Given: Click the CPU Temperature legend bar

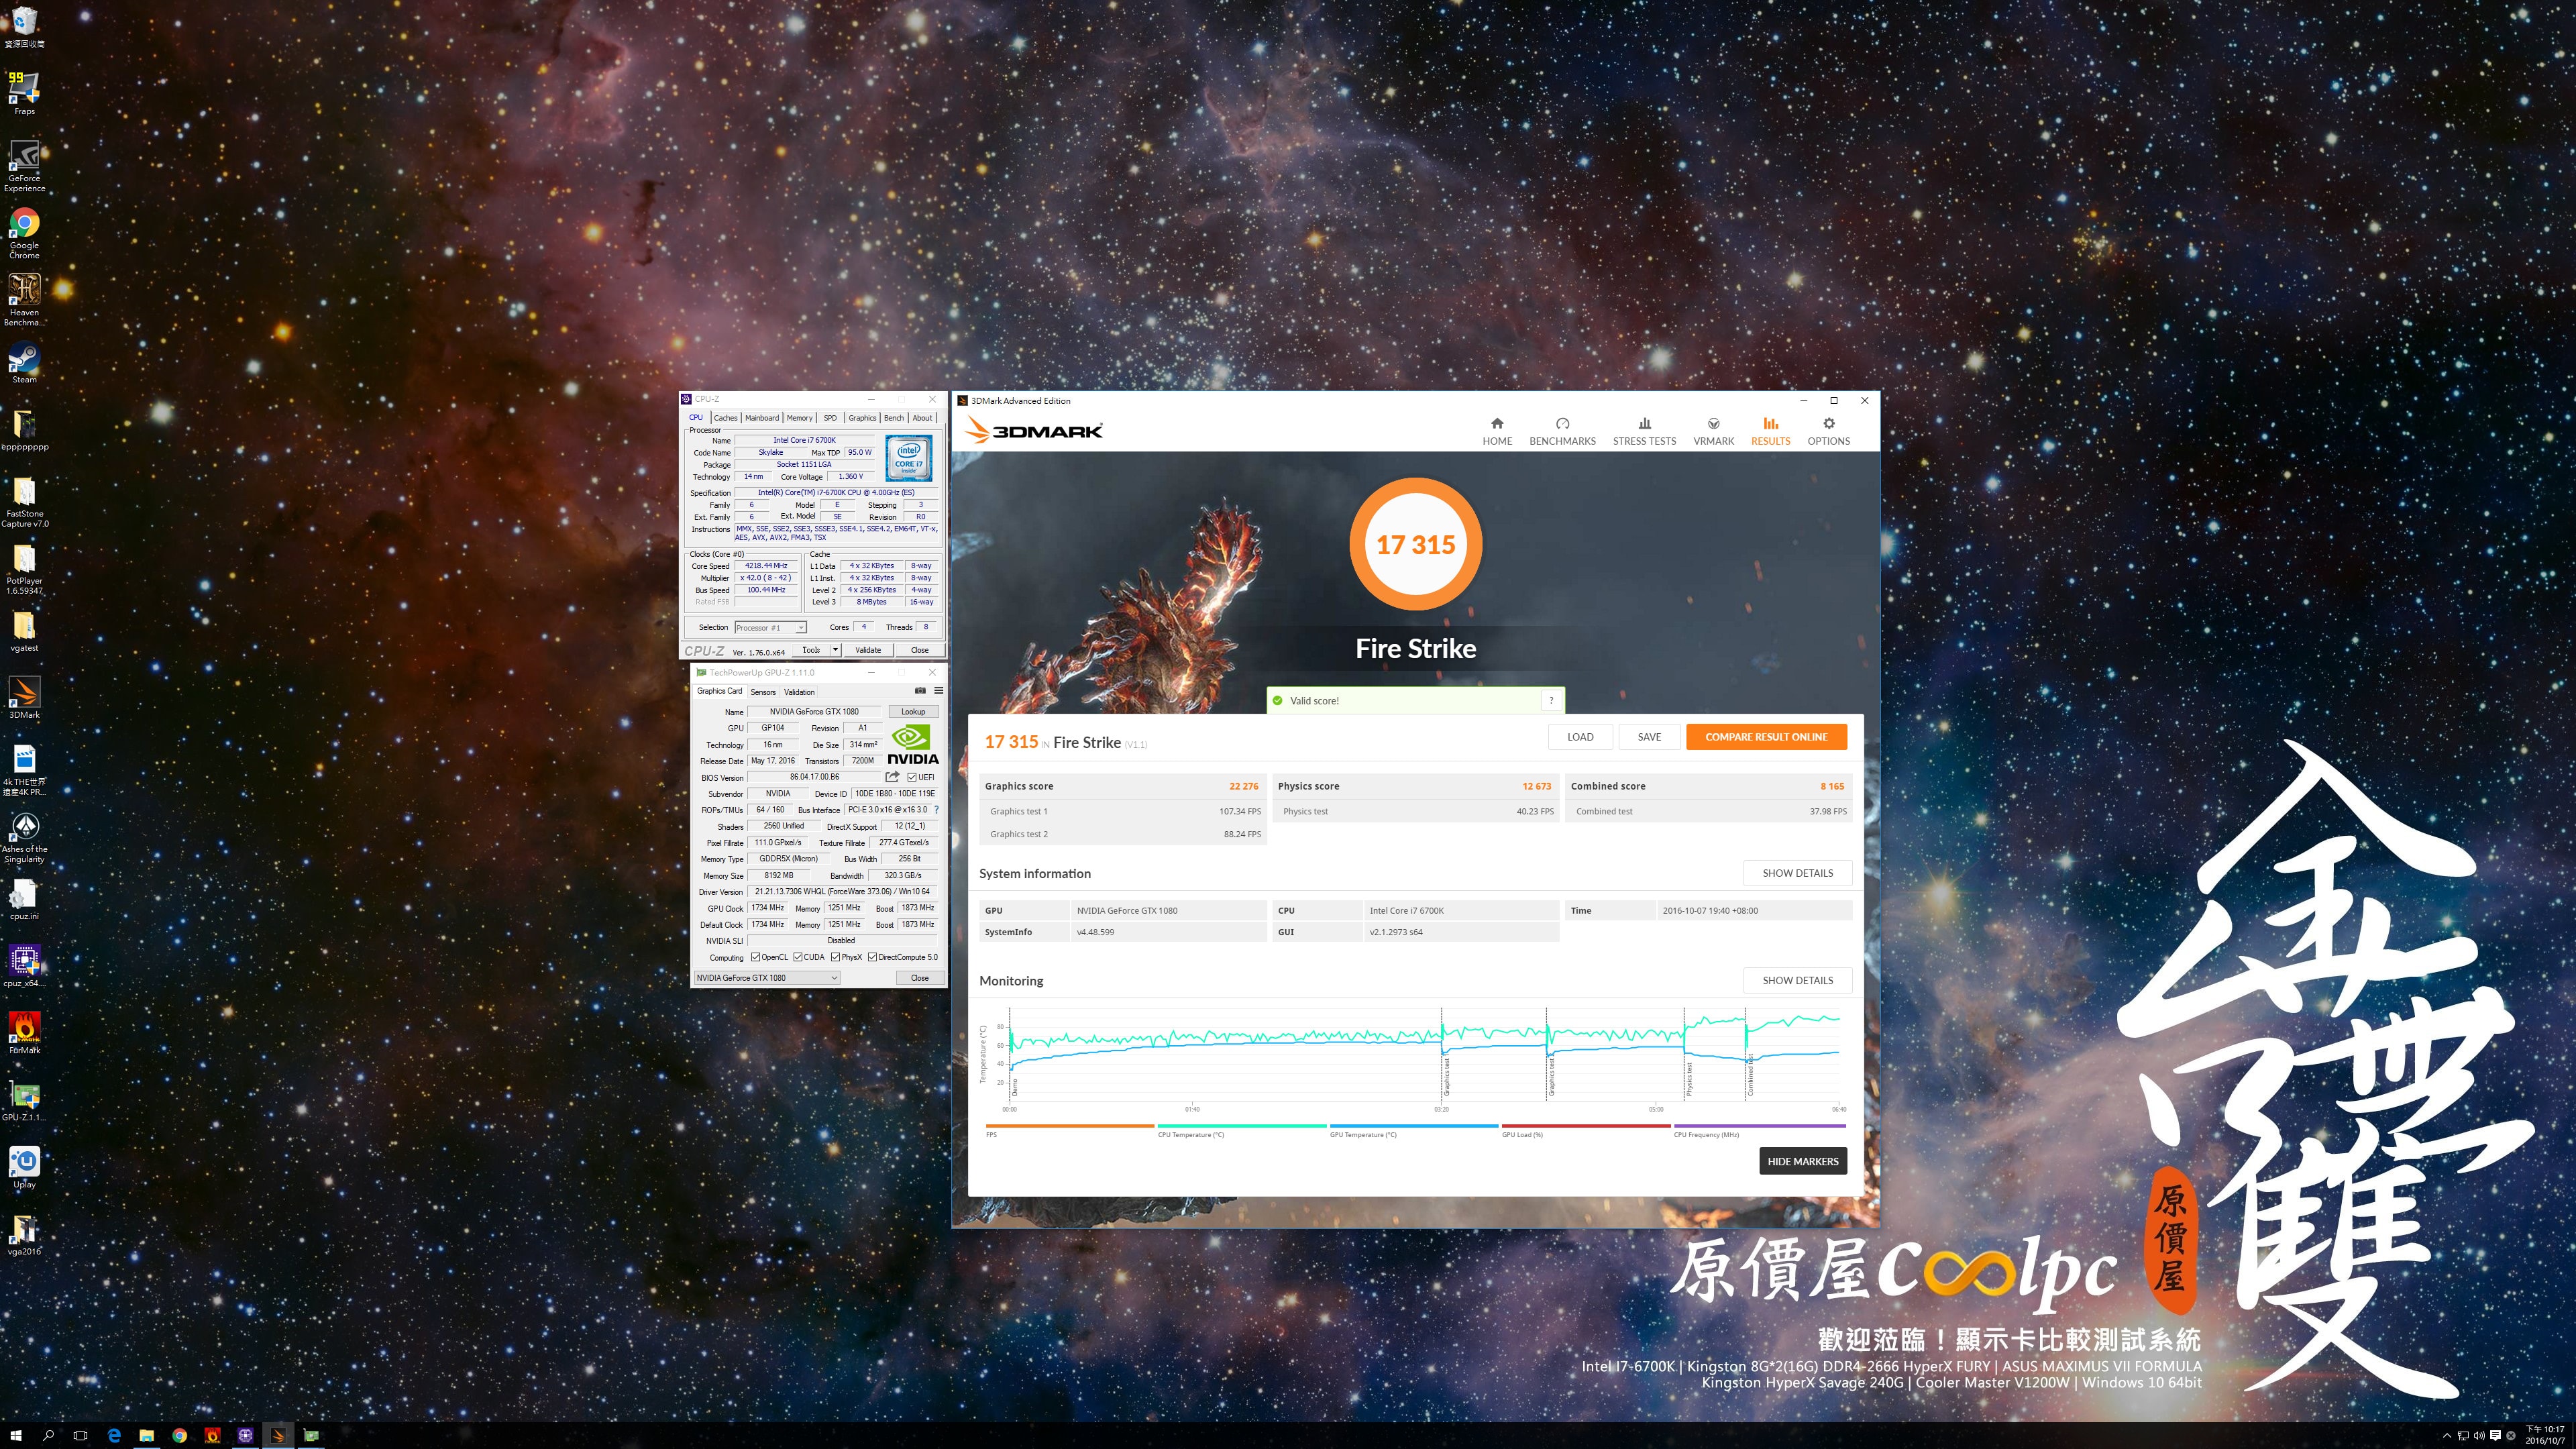Looking at the screenshot, I should click(x=1241, y=1126).
